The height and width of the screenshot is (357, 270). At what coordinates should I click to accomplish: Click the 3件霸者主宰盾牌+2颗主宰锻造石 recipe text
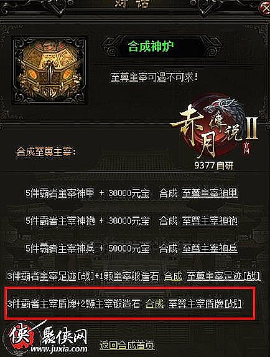[x=74, y=304]
